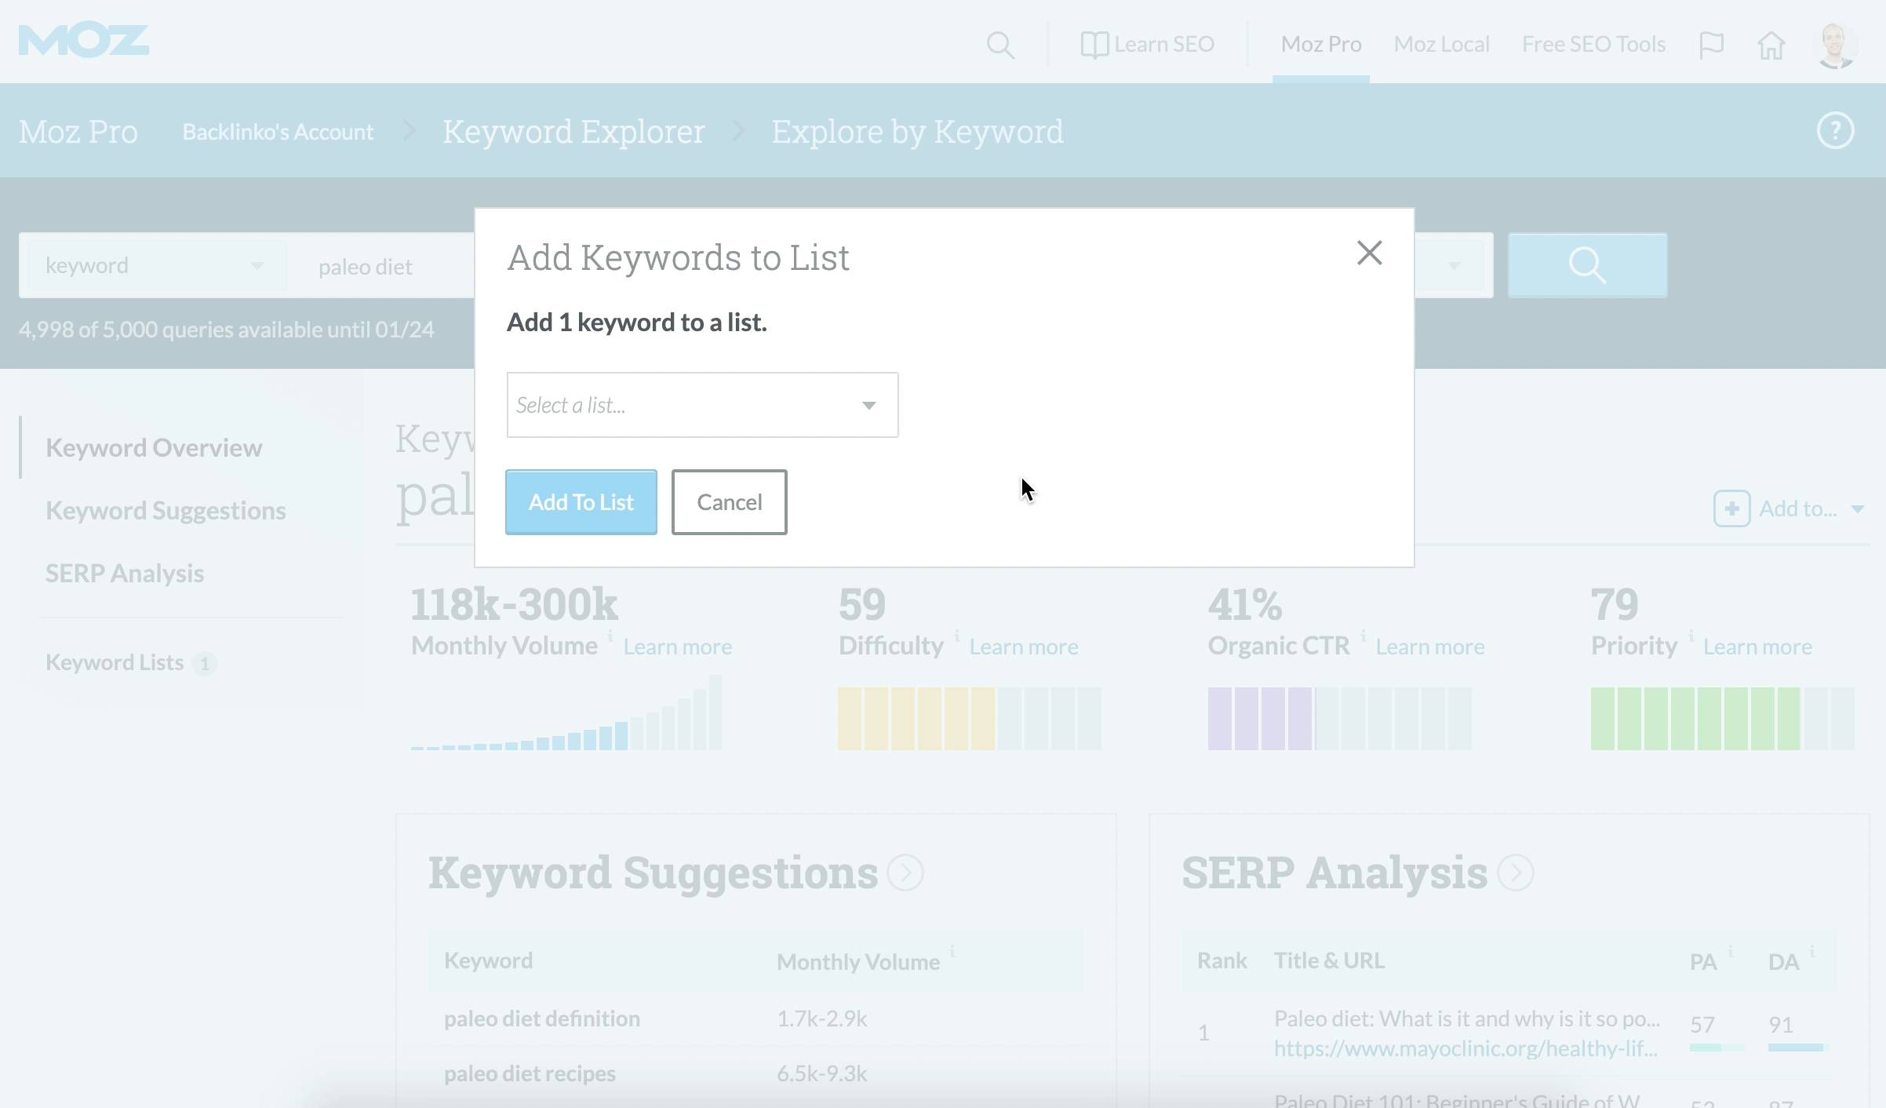Click info icon in Monthly Volume table header
The image size is (1886, 1108).
pyautogui.click(x=952, y=951)
